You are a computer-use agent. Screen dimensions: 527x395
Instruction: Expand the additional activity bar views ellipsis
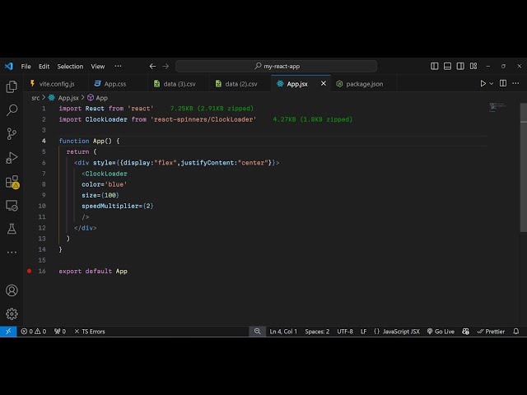click(12, 252)
